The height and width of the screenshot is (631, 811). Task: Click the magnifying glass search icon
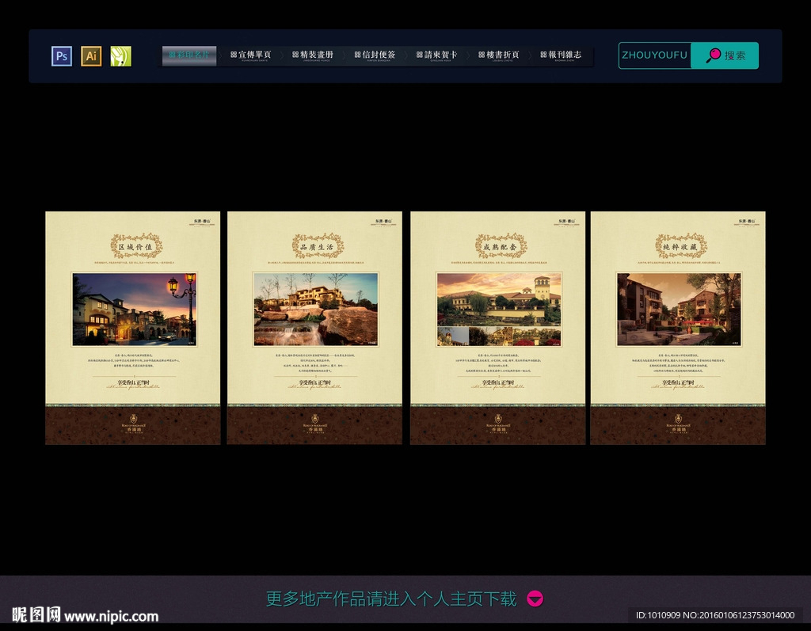[x=714, y=55]
